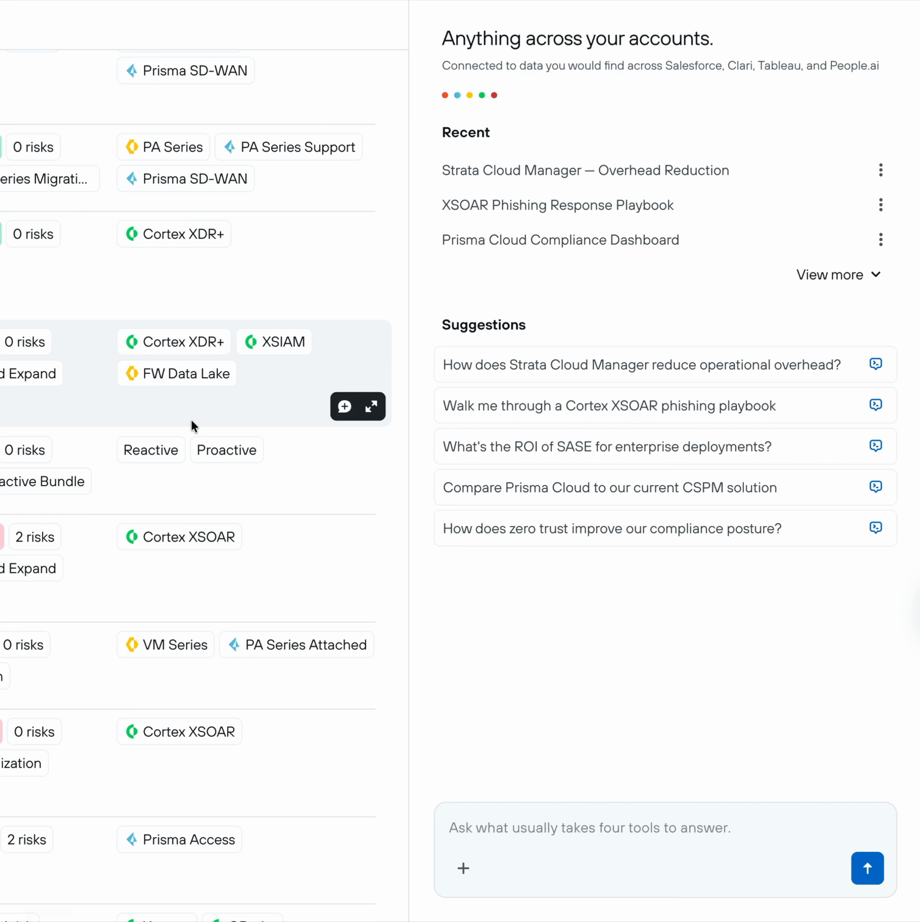Click the PA Series Attached product icon
The image size is (920, 922).
pos(234,645)
